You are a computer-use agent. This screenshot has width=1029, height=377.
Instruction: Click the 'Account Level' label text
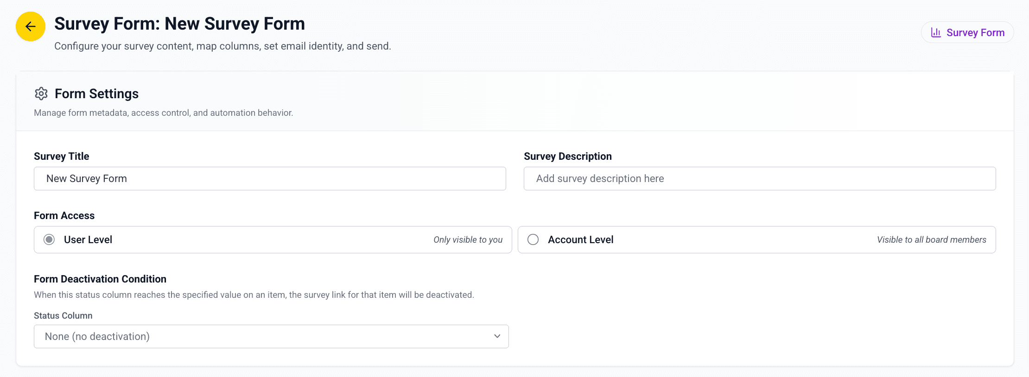coord(581,239)
